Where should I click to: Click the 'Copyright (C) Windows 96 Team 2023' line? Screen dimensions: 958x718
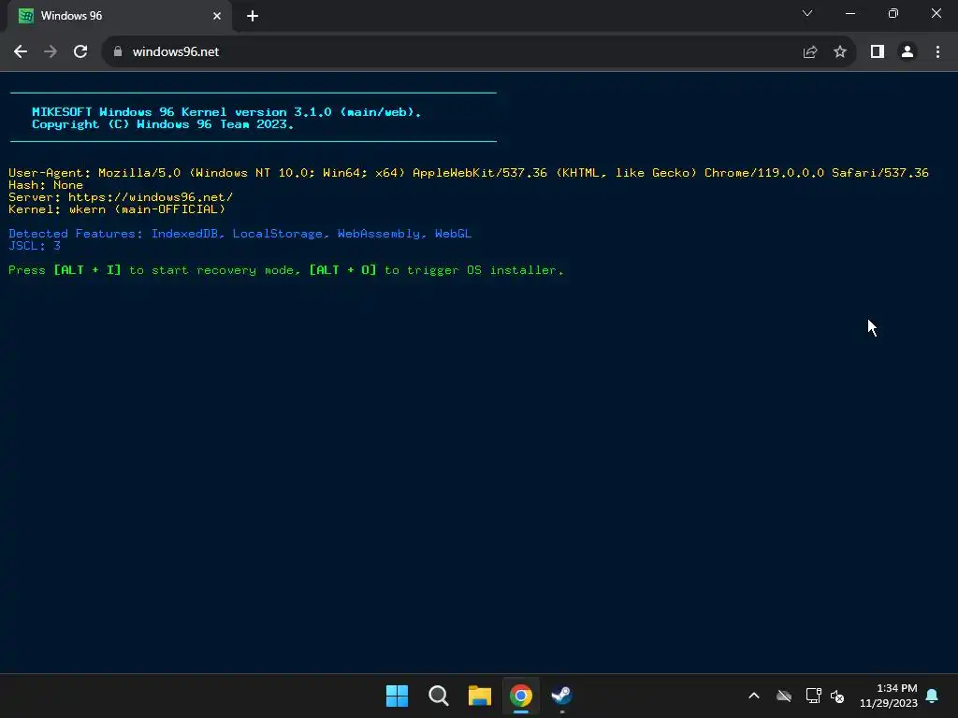click(163, 124)
